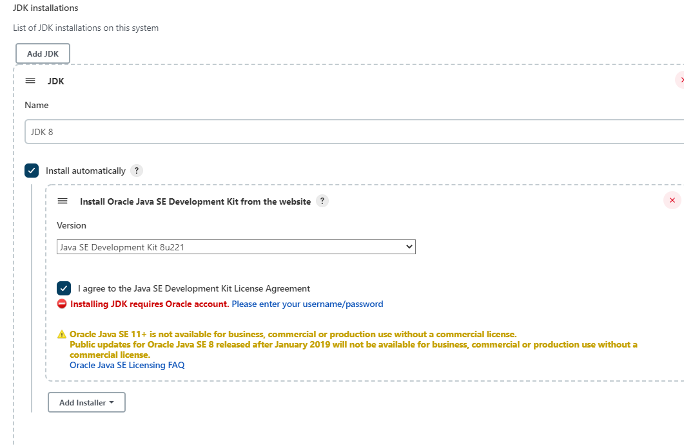
Task: Click the Add JDK button
Action: (43, 53)
